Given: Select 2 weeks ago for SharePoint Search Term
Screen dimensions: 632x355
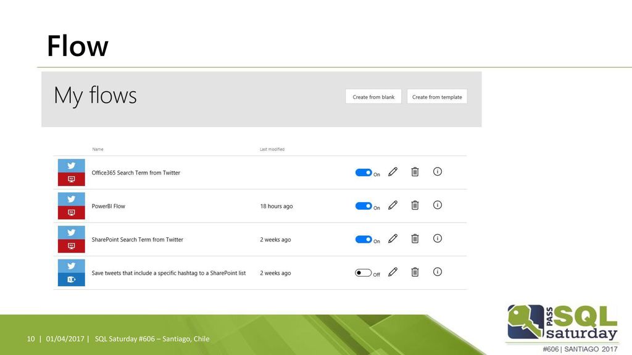Looking at the screenshot, I should (x=275, y=240).
